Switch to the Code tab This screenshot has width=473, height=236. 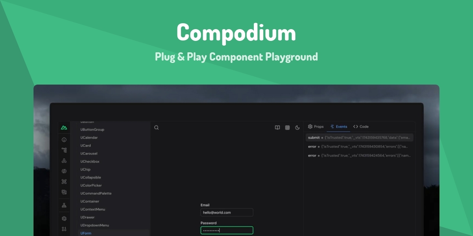[360, 127]
